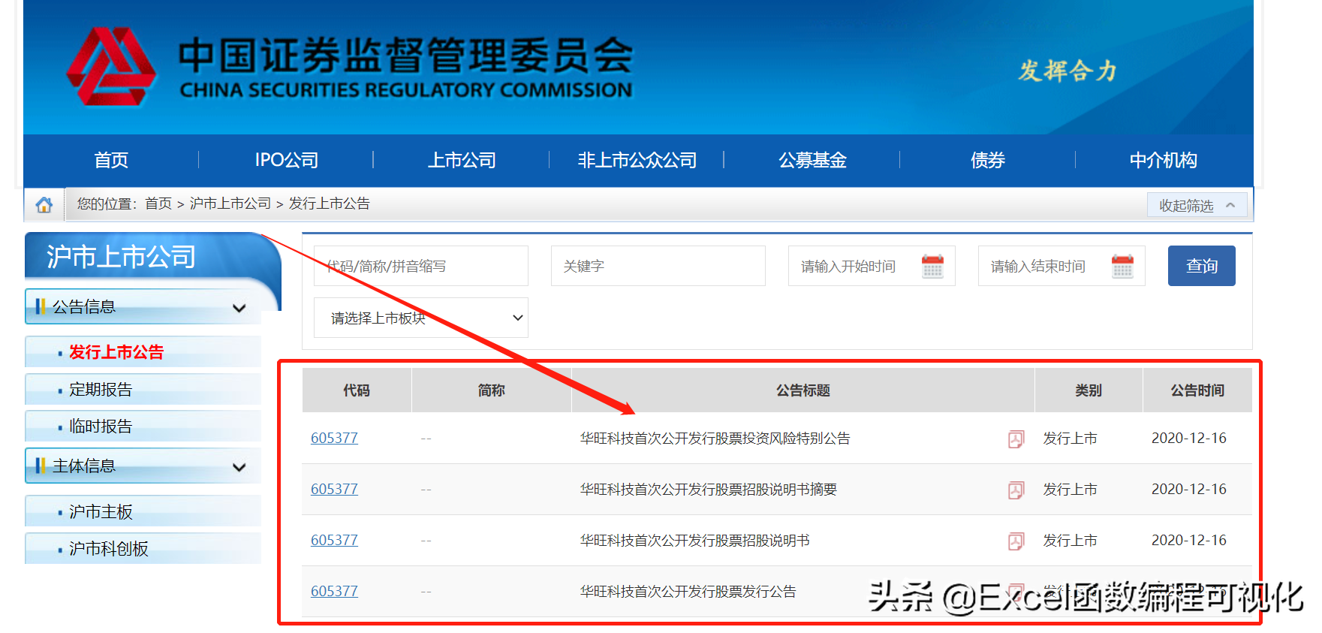Select 临时报告 in sidebar
Screen dimensions: 1322x633
[101, 426]
